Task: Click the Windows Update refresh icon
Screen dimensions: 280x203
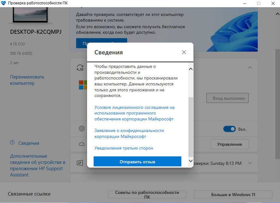Action: click(80, 163)
